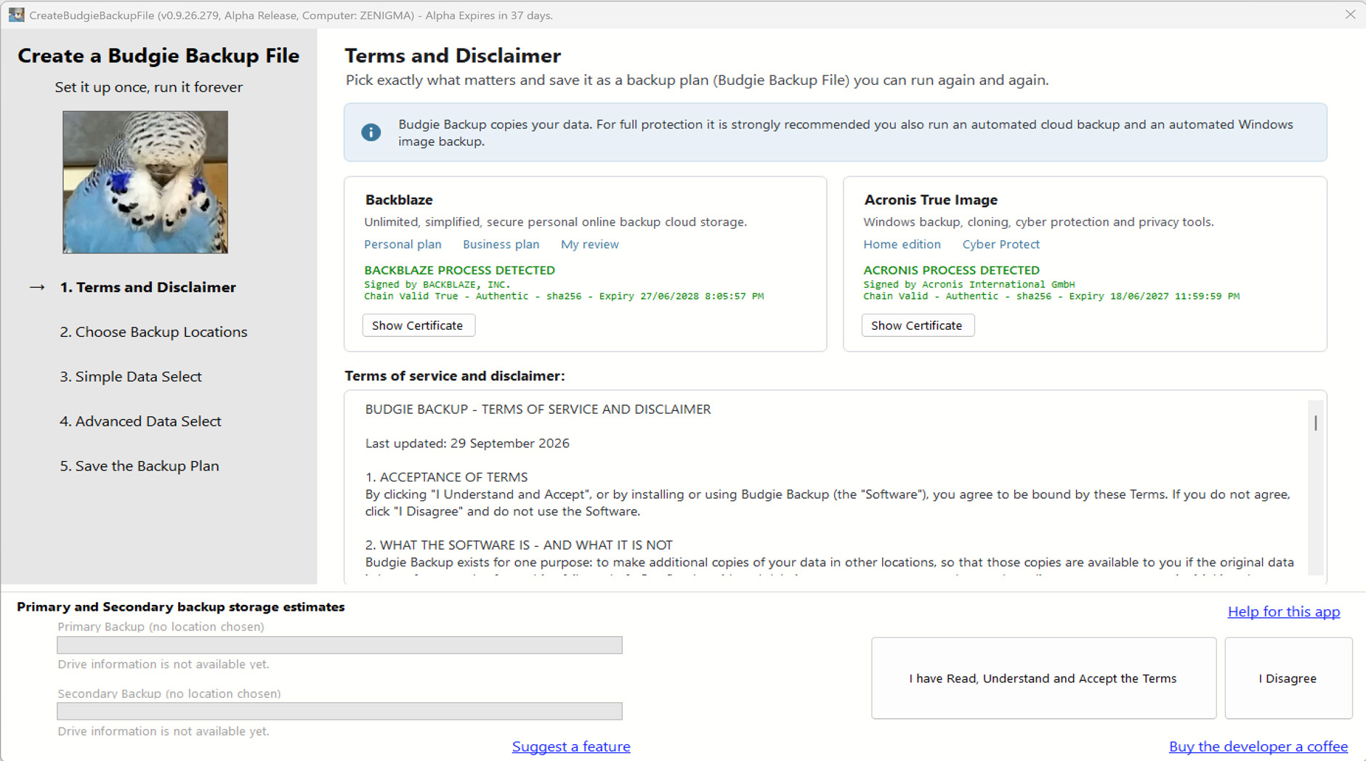This screenshot has height=761, width=1366.
Task: Click the Acronis True Image card title
Action: [x=931, y=200]
